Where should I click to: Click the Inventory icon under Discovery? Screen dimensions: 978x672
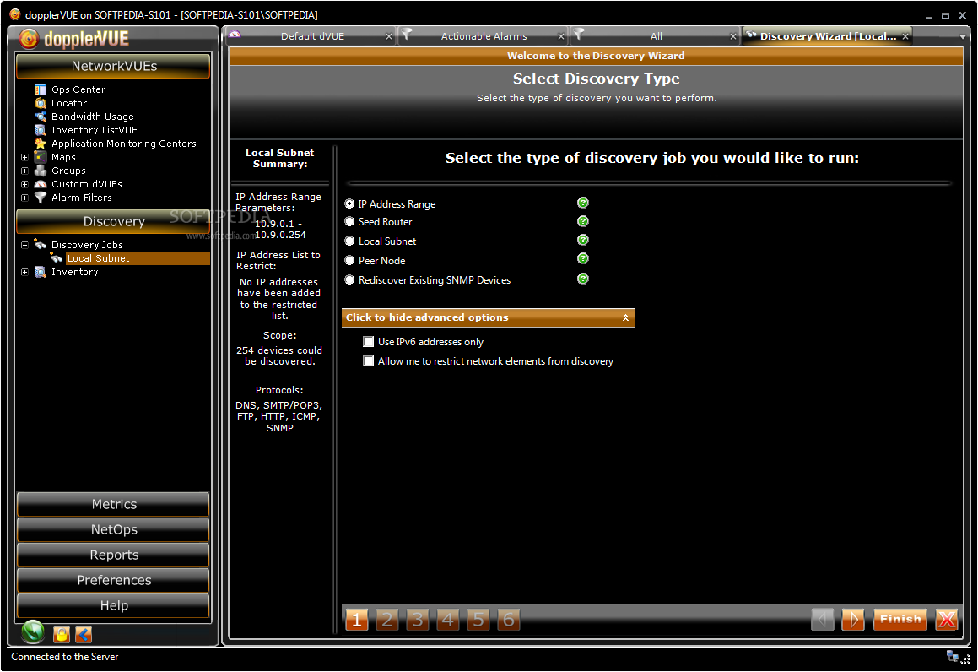pos(41,272)
